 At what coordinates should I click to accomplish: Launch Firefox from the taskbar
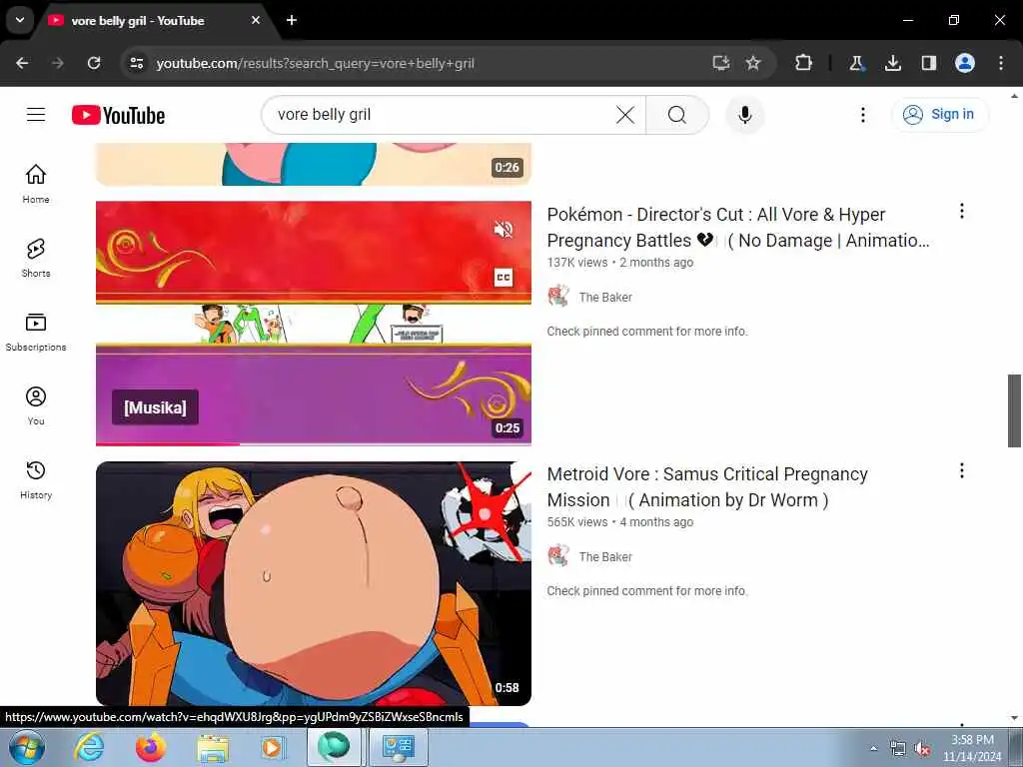(151, 747)
